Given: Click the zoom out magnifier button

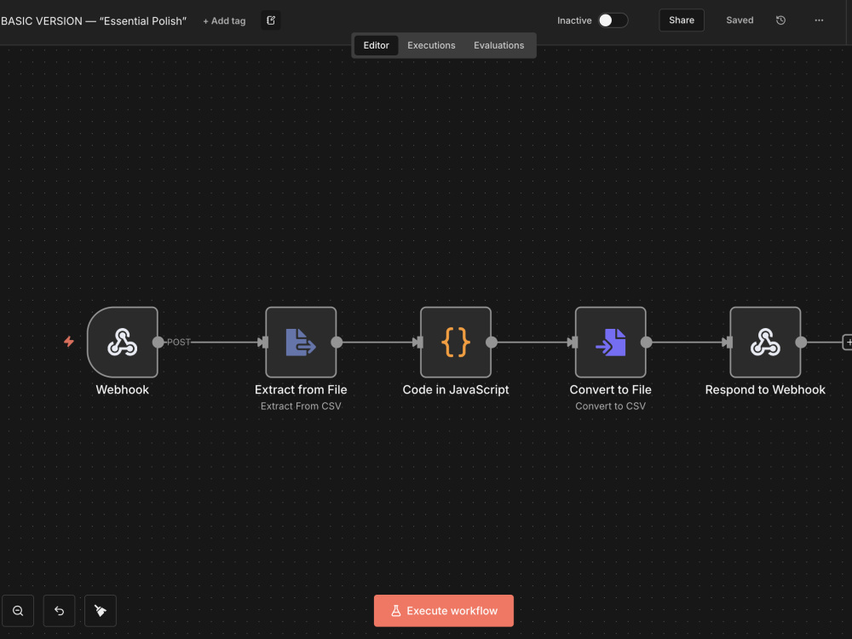Looking at the screenshot, I should (18, 611).
